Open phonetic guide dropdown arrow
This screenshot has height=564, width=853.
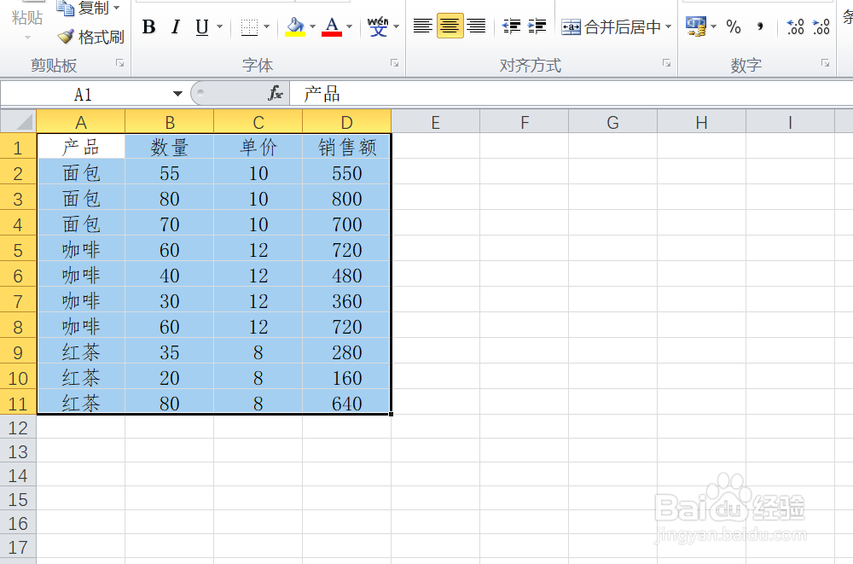click(396, 26)
